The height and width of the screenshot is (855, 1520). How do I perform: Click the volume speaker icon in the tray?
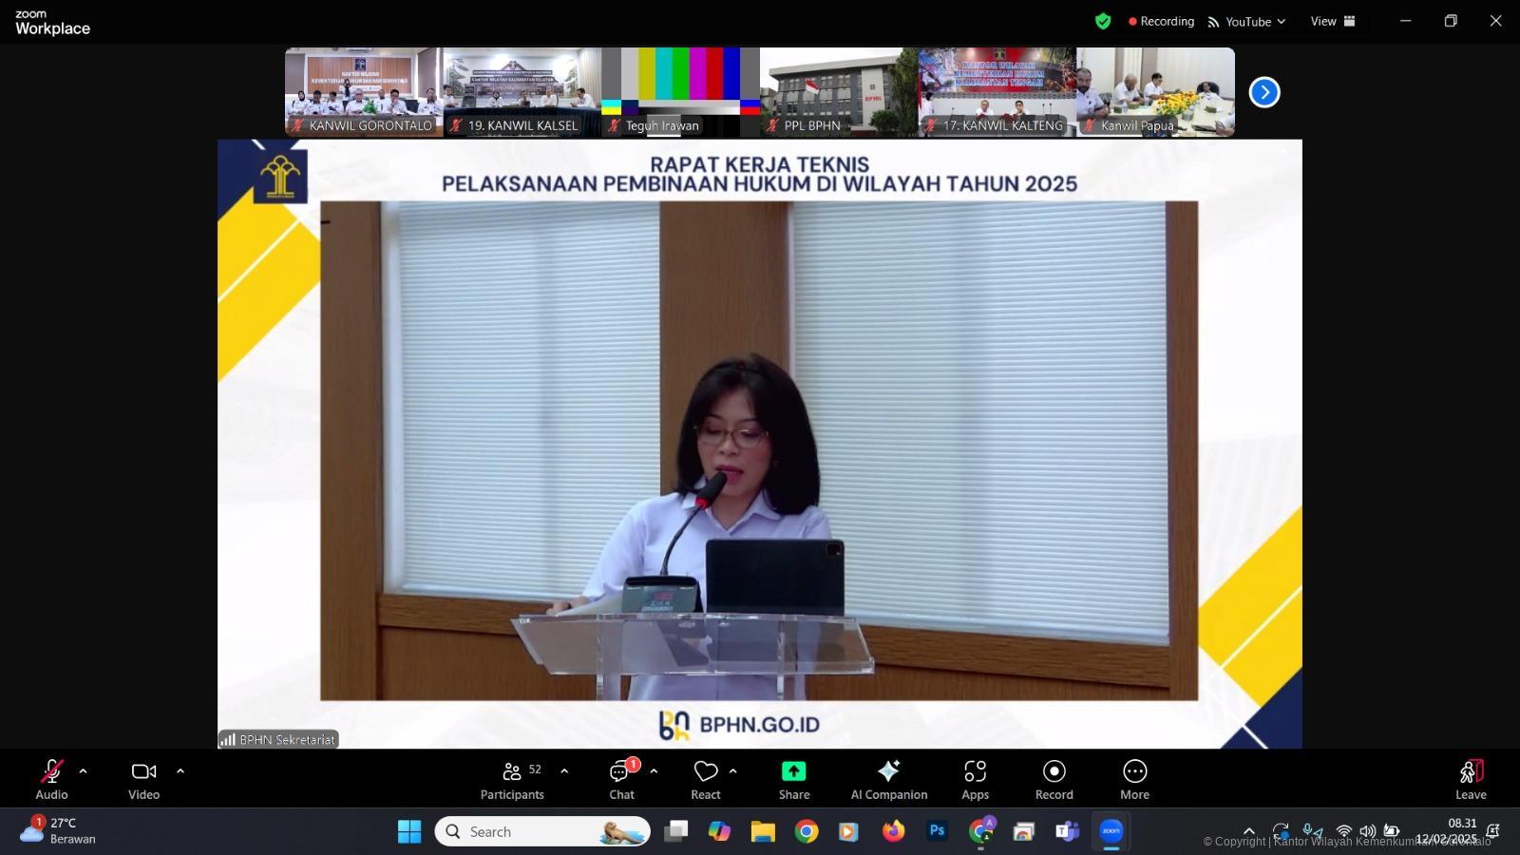[1367, 831]
